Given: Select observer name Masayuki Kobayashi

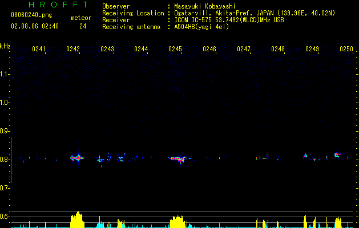Looking at the screenshot, I should [x=205, y=6].
